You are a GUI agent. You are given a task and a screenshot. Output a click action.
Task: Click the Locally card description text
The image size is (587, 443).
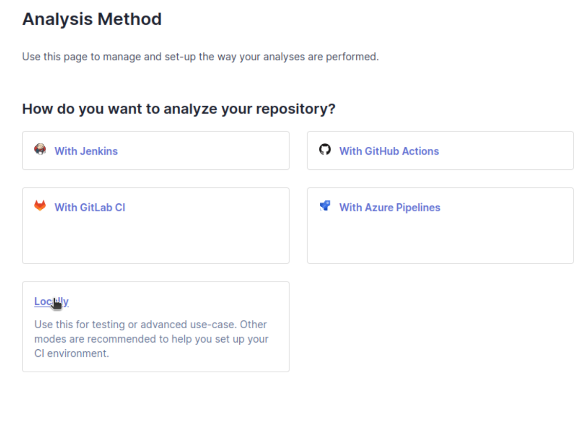coord(151,339)
